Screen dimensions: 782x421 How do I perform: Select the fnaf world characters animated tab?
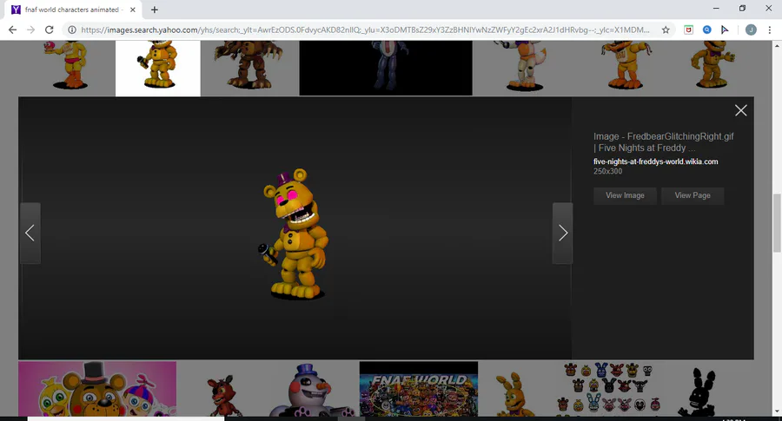72,10
